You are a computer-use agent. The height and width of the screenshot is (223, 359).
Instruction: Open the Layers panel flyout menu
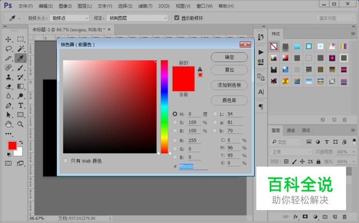coord(353,130)
